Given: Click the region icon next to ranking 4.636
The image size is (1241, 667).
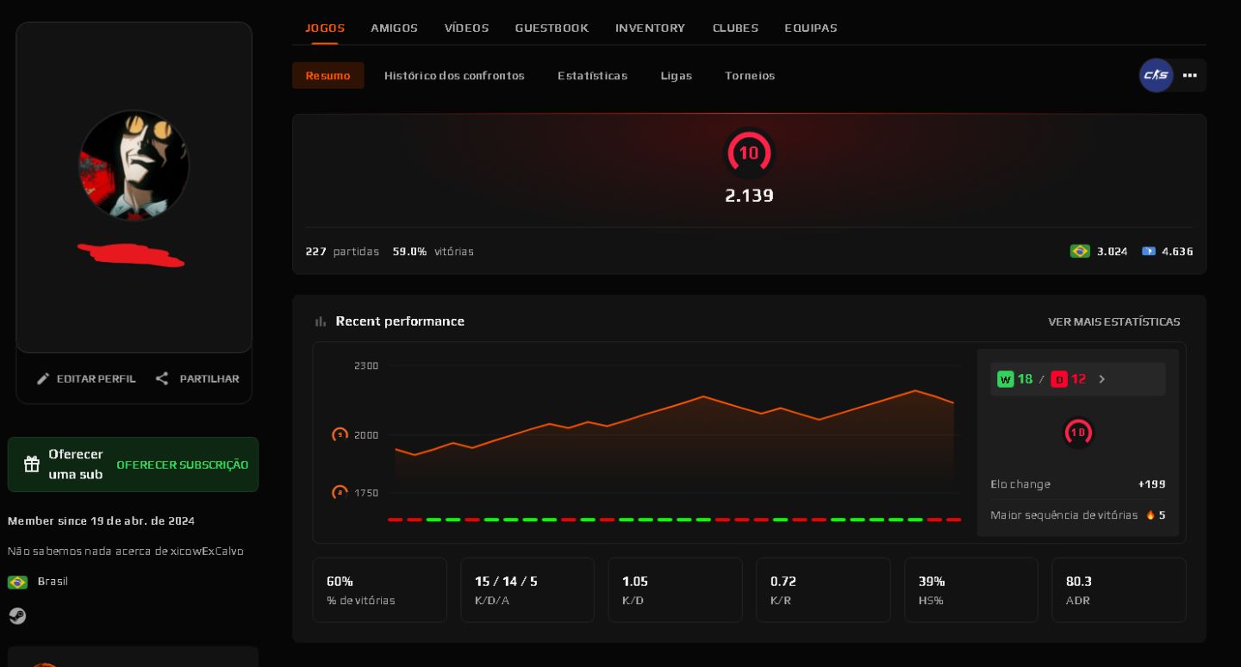Looking at the screenshot, I should pyautogui.click(x=1149, y=252).
